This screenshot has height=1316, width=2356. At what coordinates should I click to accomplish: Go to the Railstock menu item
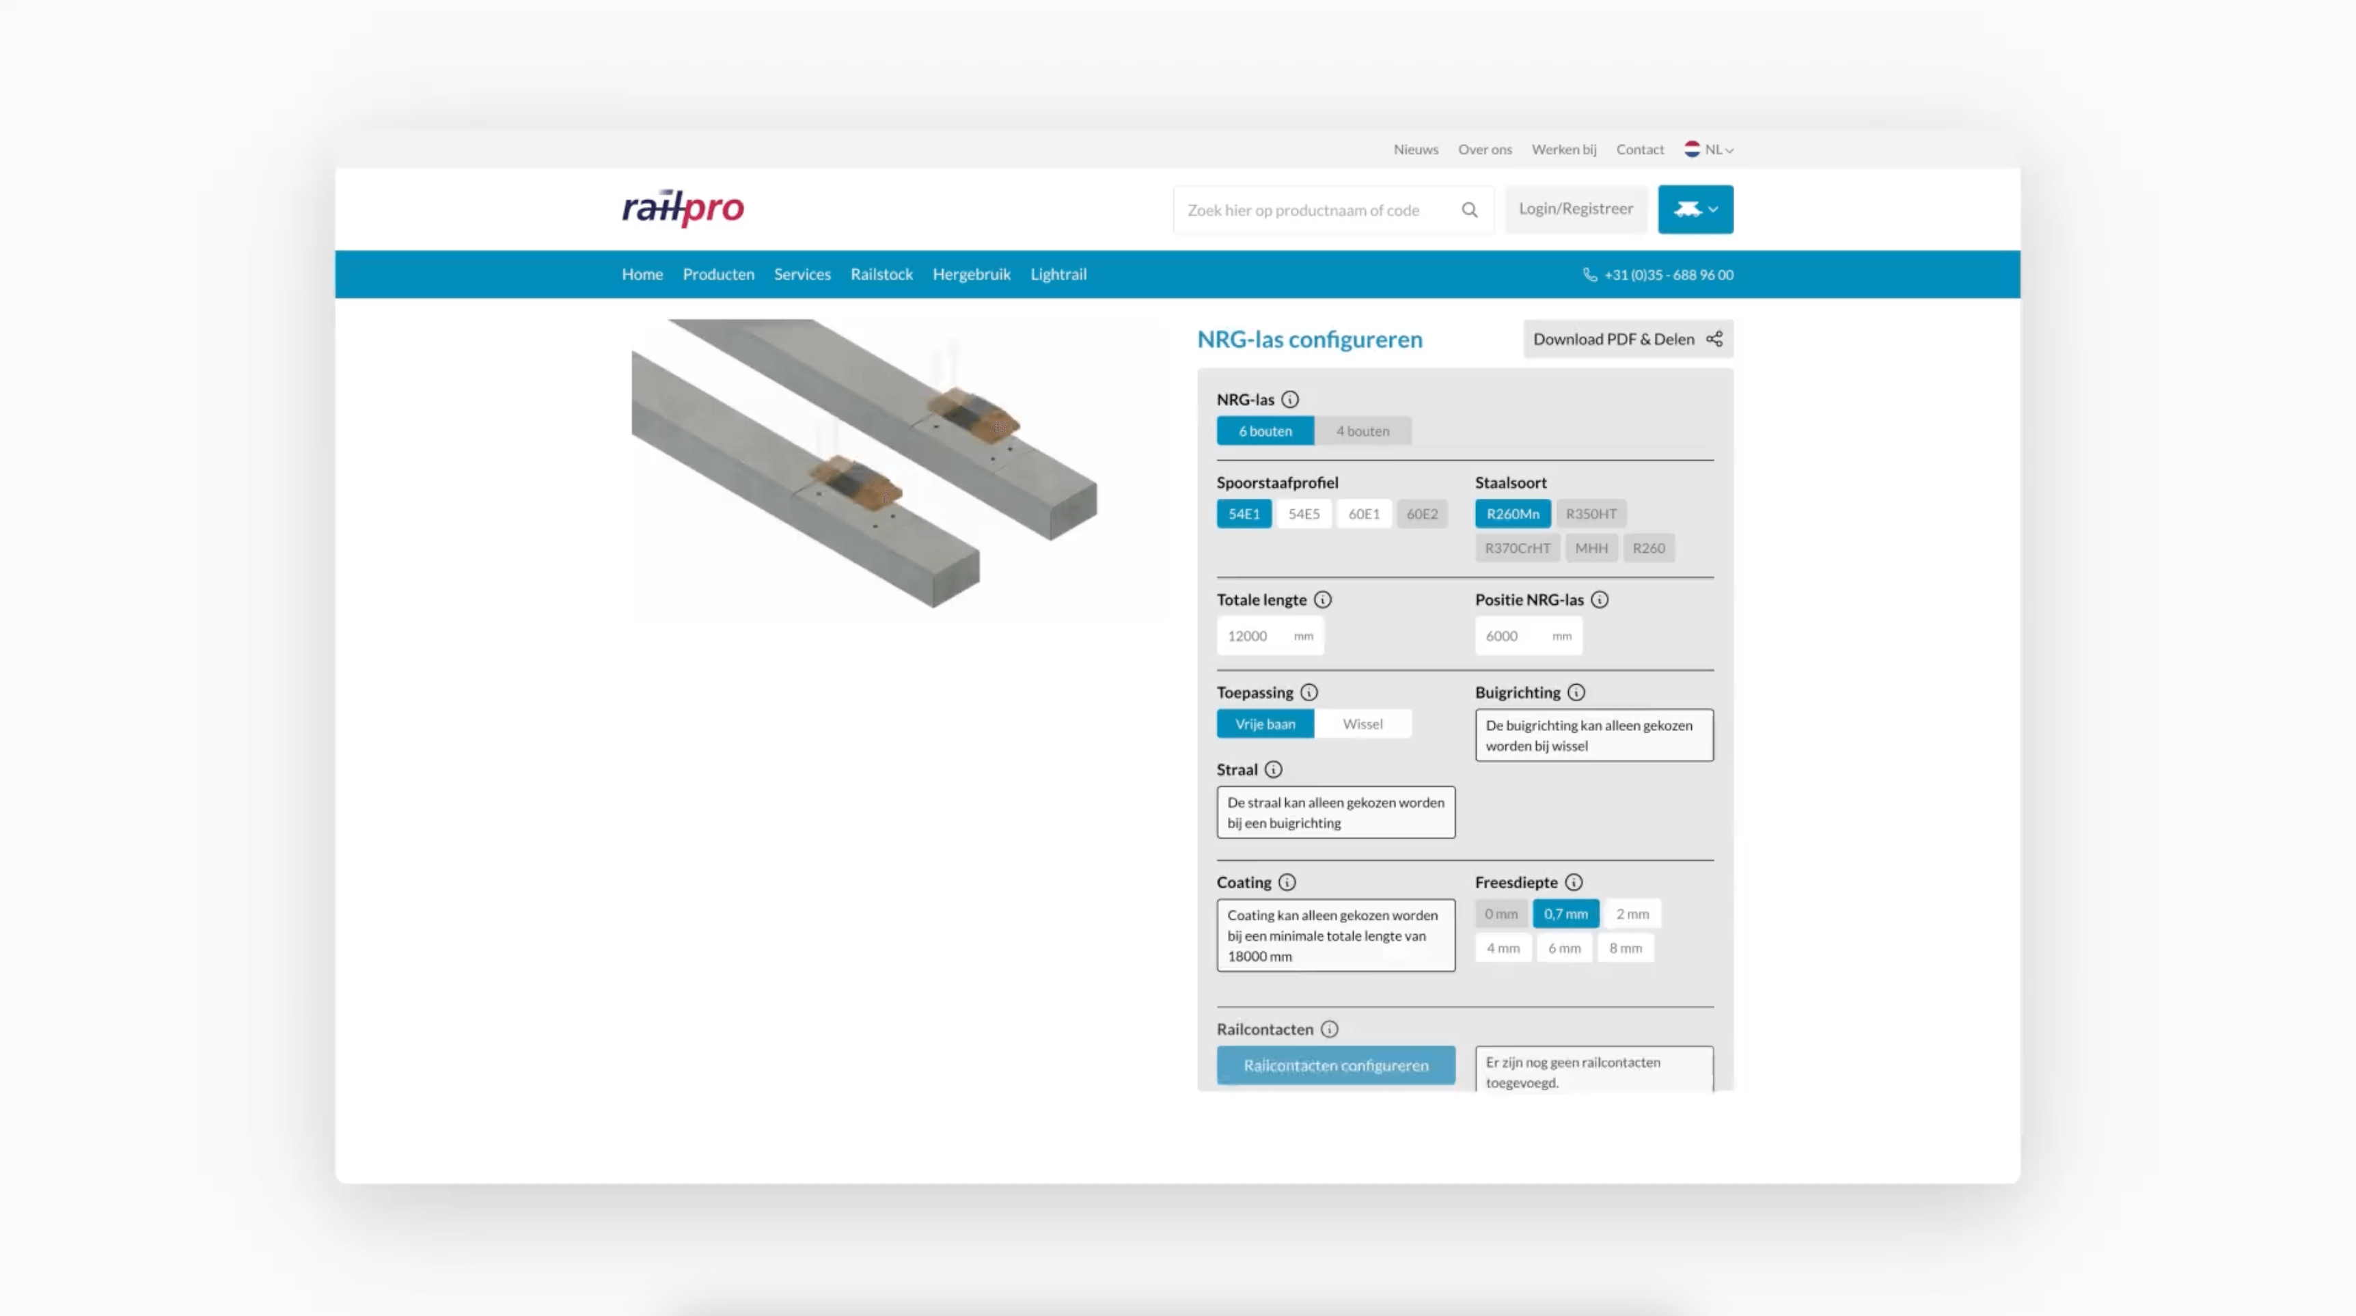point(881,275)
